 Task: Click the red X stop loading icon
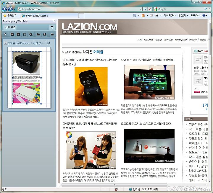pos(150,9)
